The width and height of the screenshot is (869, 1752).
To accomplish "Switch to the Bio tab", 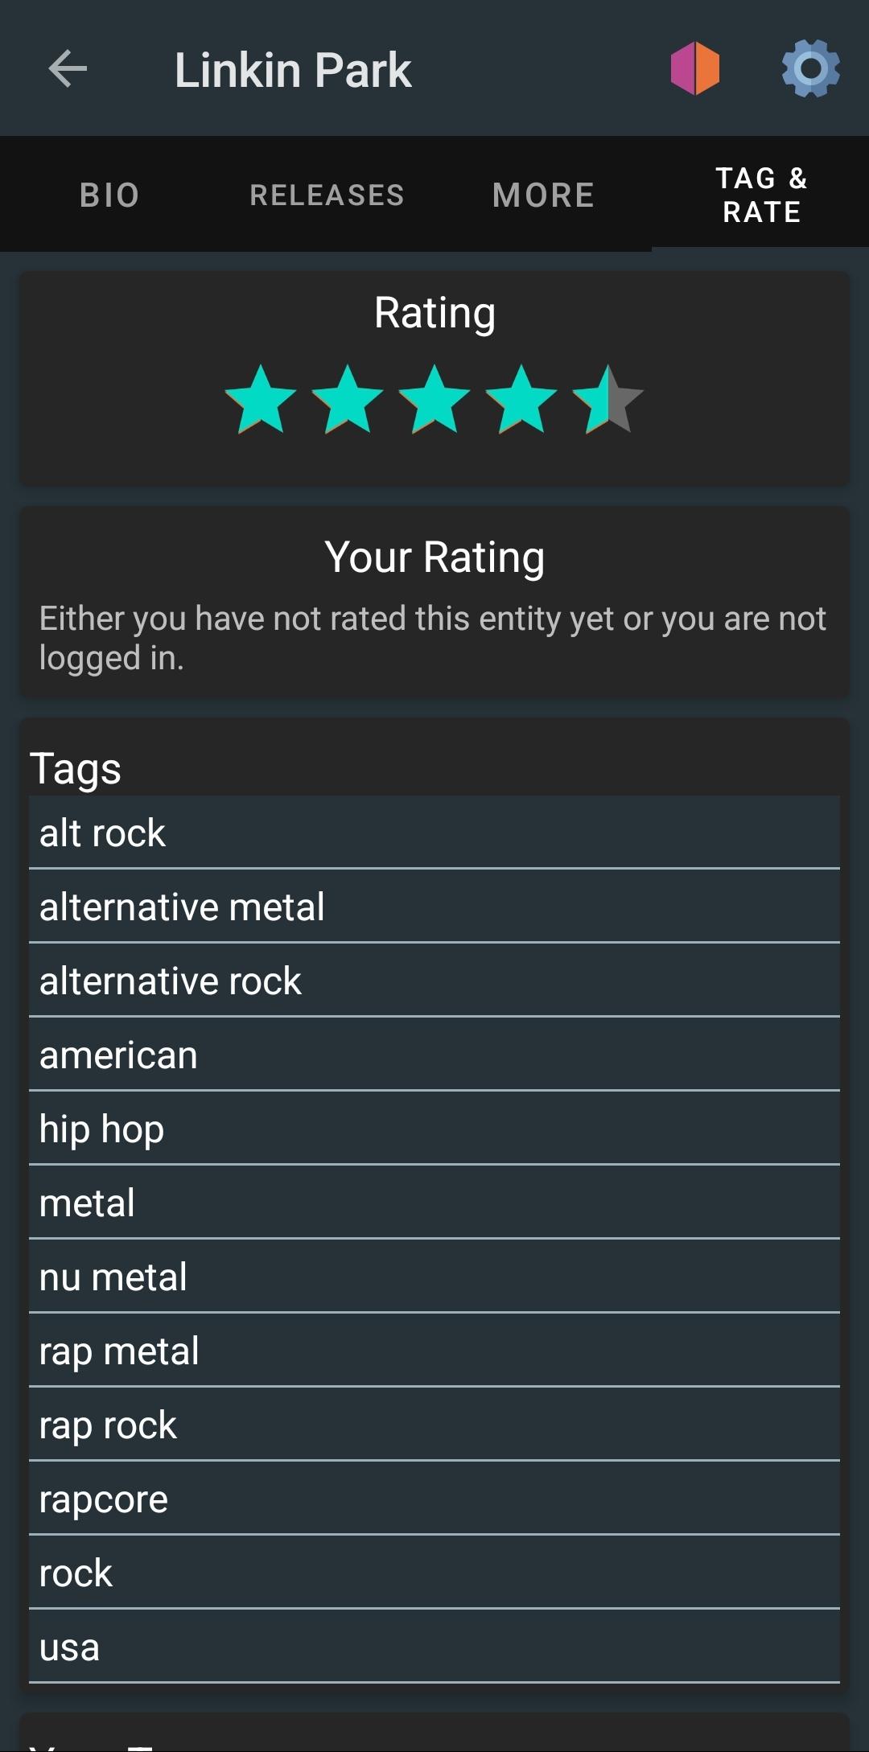I will pos(109,195).
